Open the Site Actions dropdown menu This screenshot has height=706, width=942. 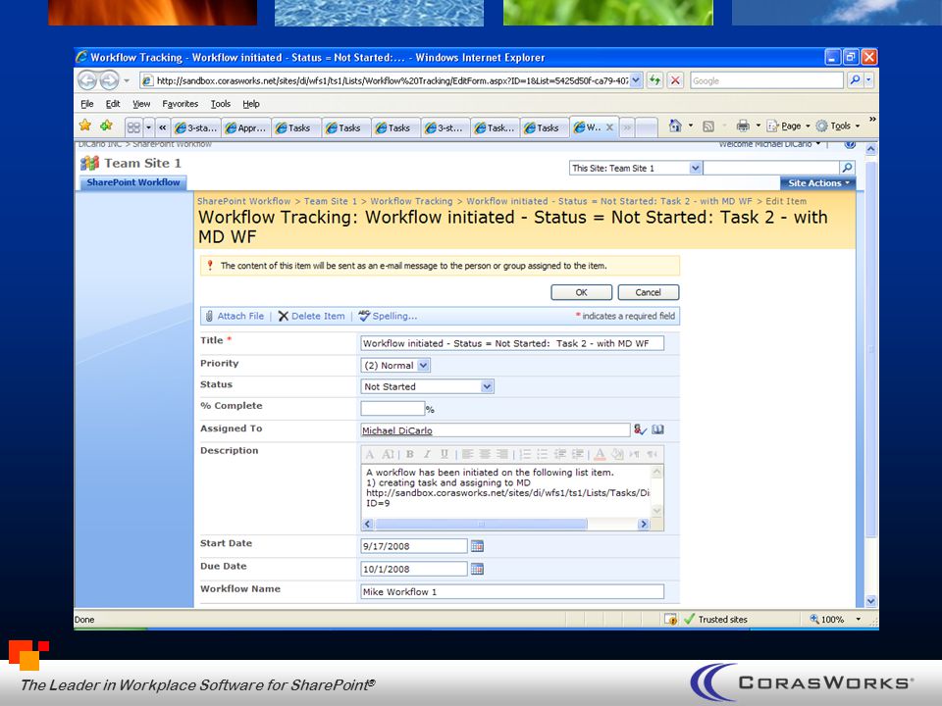coord(818,183)
